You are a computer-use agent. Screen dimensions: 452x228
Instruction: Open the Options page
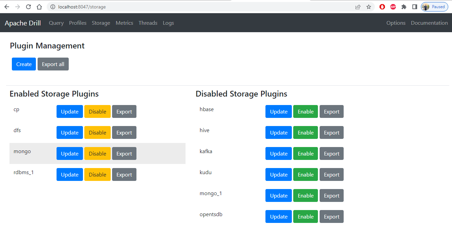[x=396, y=23]
